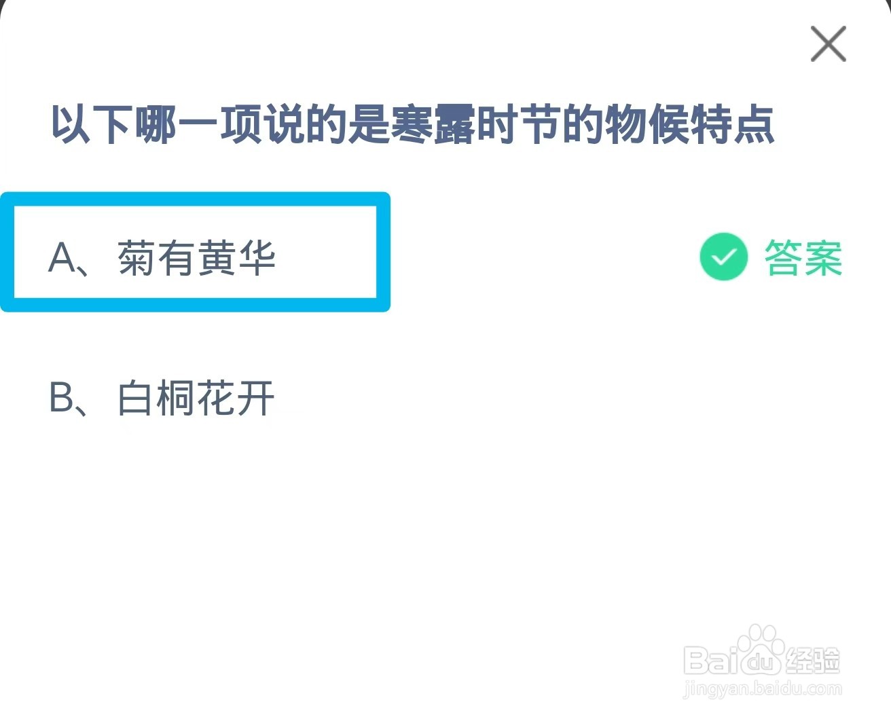Screen dimensions: 891x719
Task: Close the quiz popup with the X
Action: tap(828, 44)
